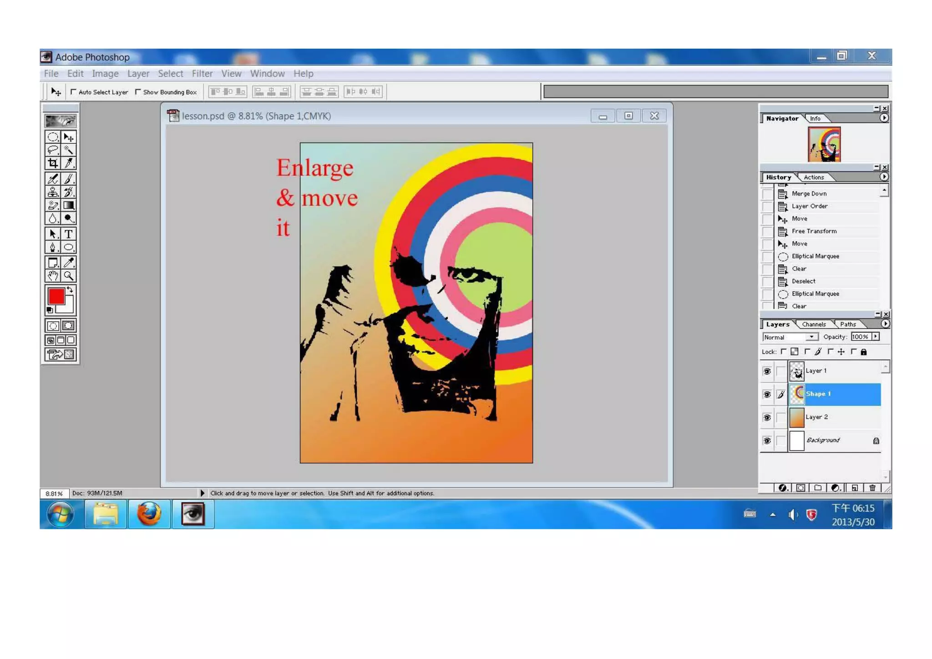Viewport: 932px width, 659px height.
Task: Select the Zoom tool
Action: (x=69, y=276)
